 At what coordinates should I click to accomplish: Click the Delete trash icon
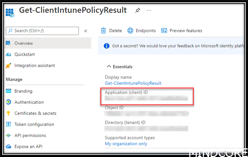pyautogui.click(x=104, y=31)
